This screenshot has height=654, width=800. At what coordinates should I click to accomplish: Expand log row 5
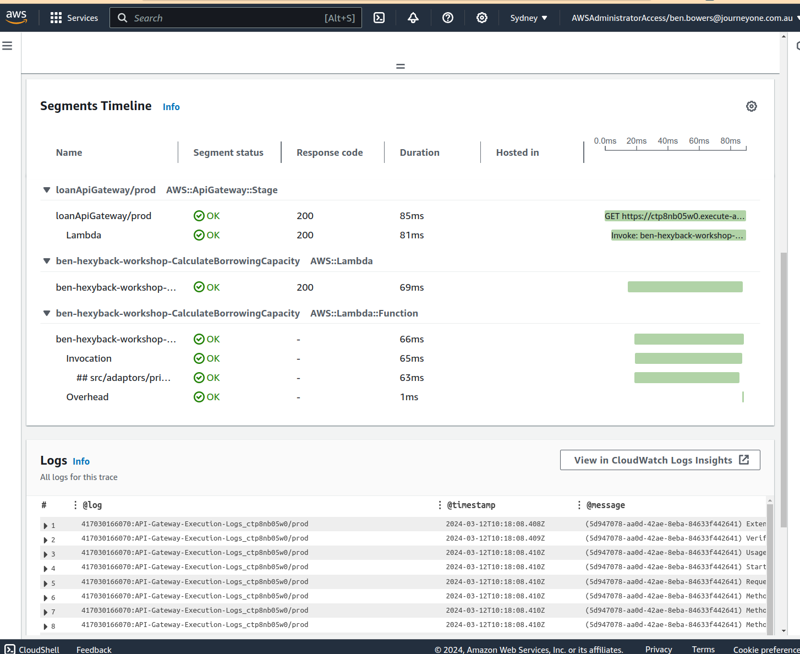point(45,584)
